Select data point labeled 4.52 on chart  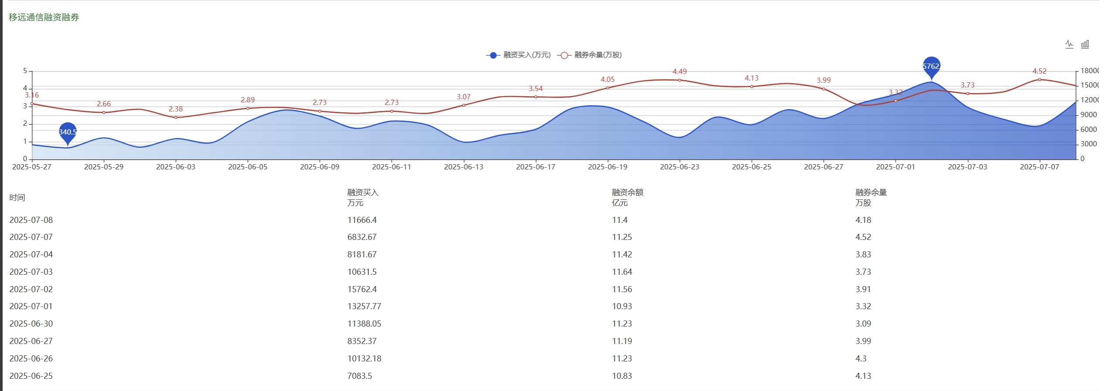pos(1040,80)
